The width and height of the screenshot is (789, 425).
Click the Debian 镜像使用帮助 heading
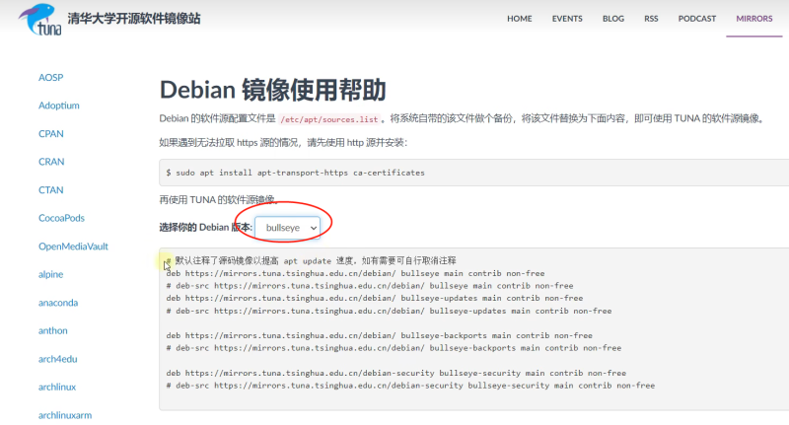point(273,90)
